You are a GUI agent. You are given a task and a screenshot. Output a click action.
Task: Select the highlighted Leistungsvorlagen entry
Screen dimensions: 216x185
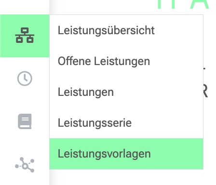(126, 154)
